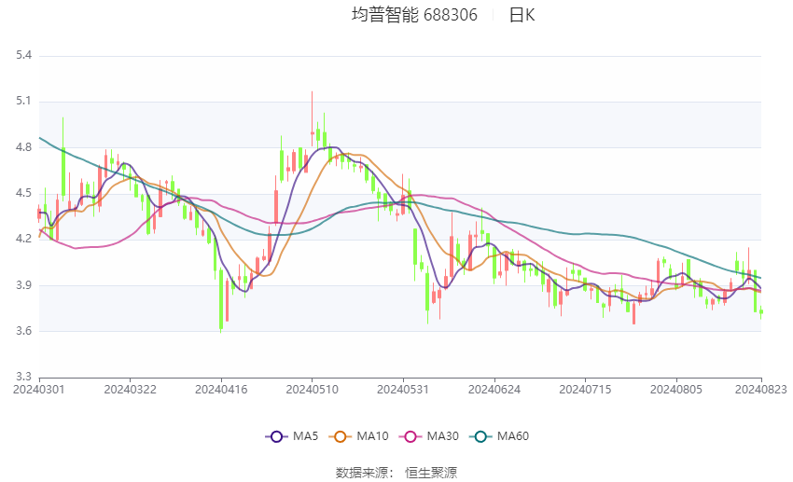Click the 20240301 start date label
Screen dimensions: 793x482
click(39, 390)
